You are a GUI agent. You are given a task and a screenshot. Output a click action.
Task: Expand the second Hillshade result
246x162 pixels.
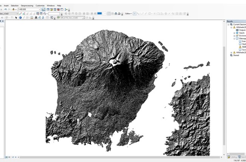pyautogui.click(x=231, y=52)
